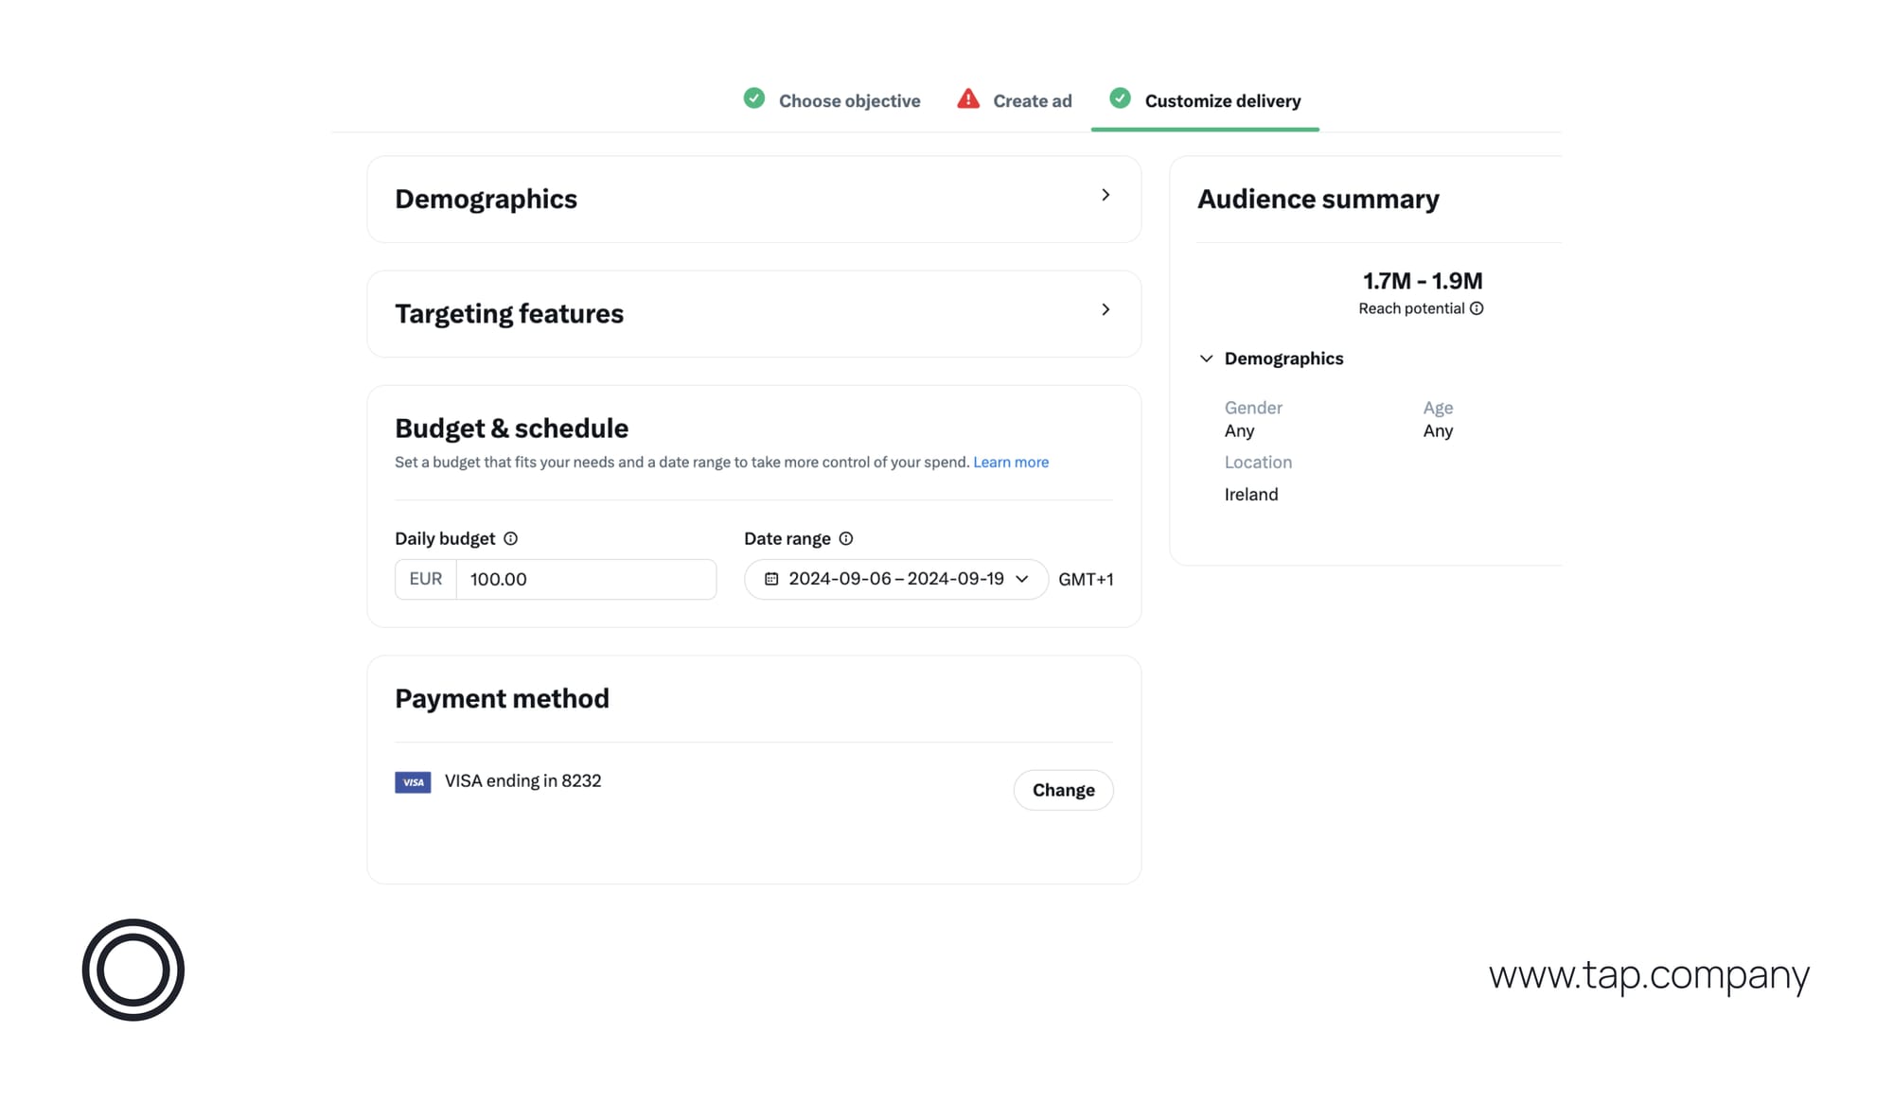Click the green check beside Choose objective

[754, 99]
